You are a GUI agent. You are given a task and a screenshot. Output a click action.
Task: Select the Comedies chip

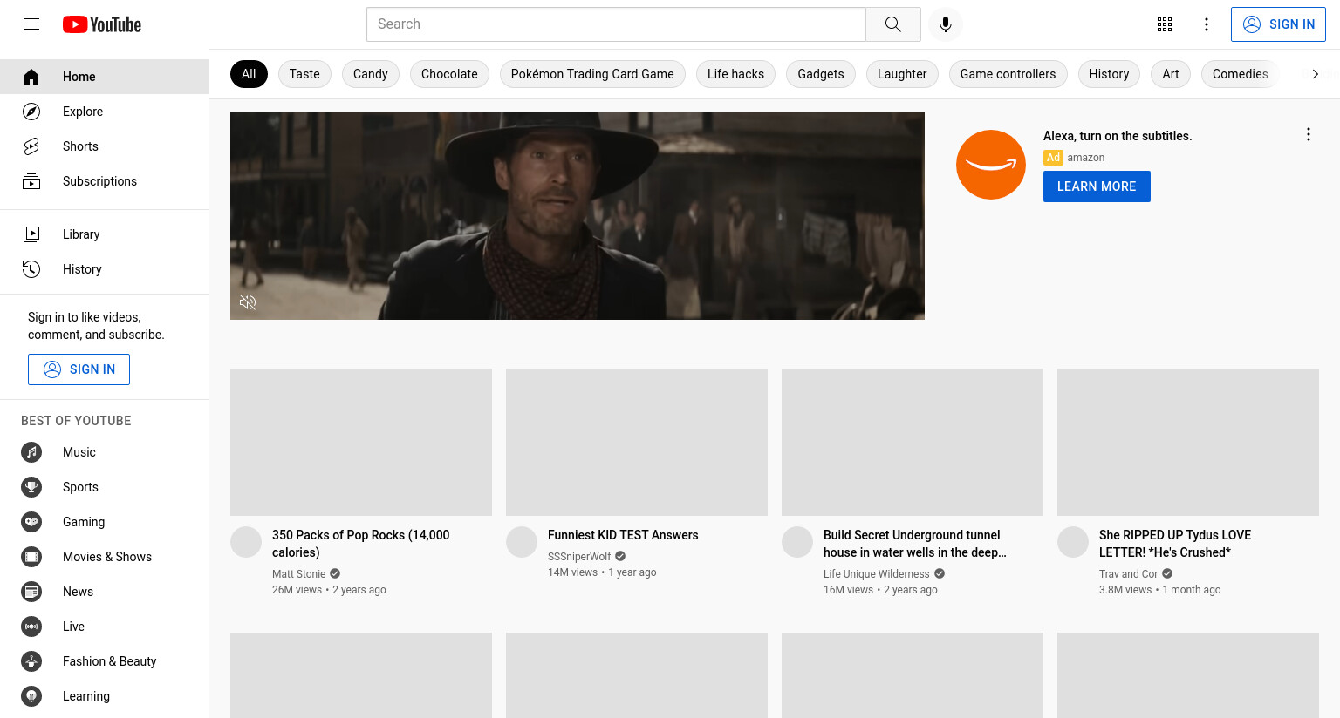[1240, 74]
